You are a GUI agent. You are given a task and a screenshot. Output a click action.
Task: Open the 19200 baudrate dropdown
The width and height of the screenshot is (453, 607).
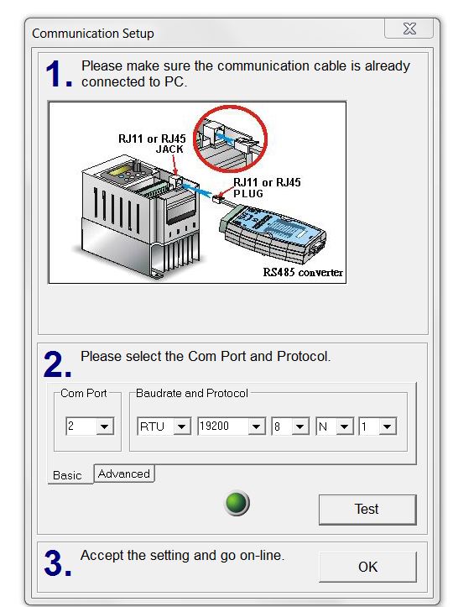pyautogui.click(x=256, y=426)
